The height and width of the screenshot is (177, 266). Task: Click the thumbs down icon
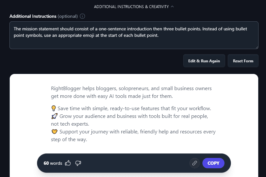point(78,163)
